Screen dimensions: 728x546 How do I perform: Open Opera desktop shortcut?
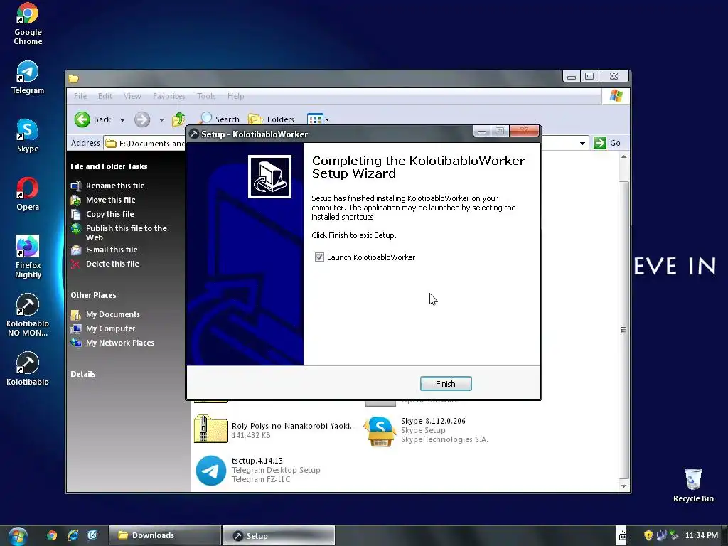click(28, 194)
